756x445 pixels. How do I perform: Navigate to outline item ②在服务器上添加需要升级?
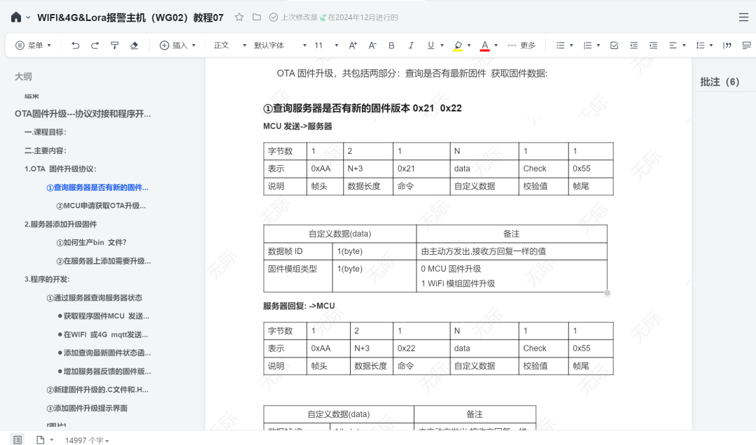tap(103, 261)
